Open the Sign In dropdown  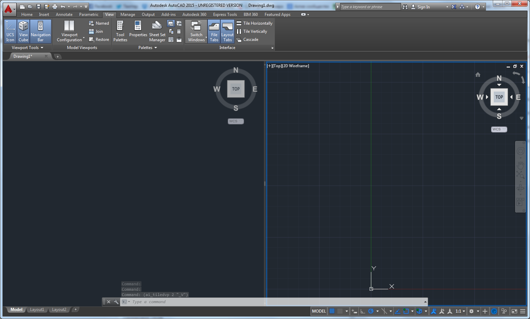[x=447, y=7]
